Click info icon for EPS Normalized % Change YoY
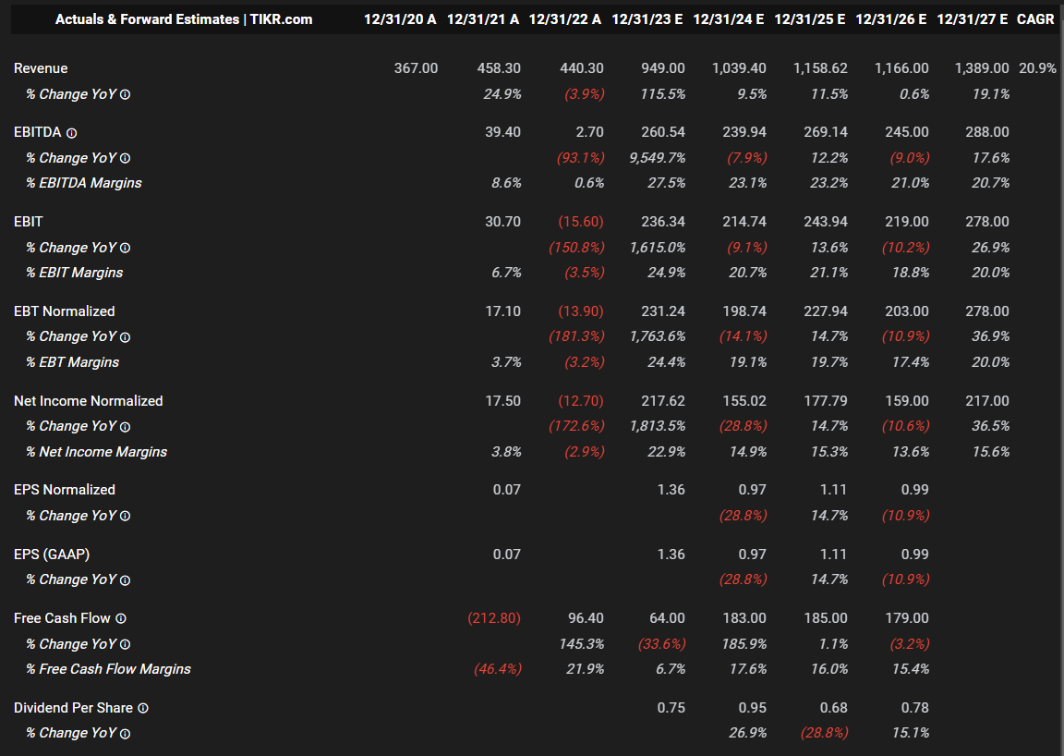The width and height of the screenshot is (1064, 756). 126,516
